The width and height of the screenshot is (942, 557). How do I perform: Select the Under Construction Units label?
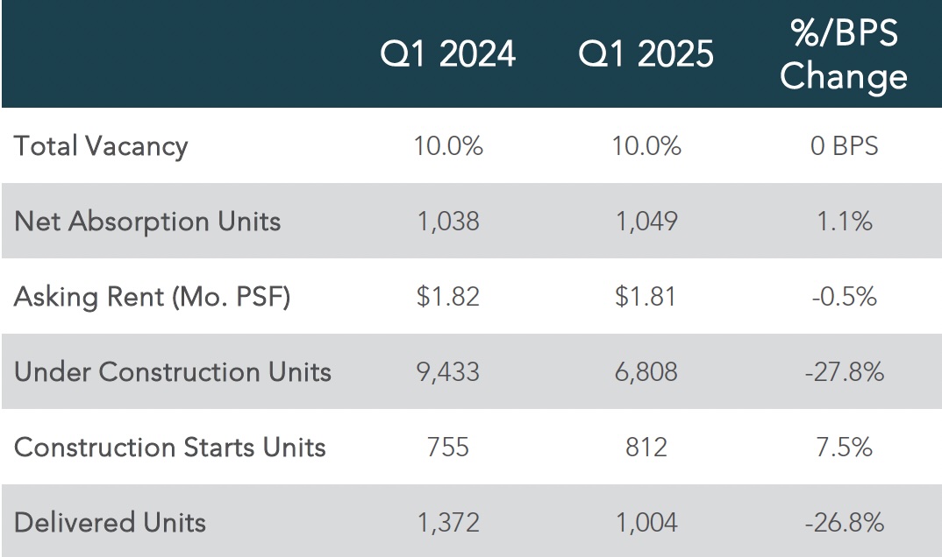coord(173,371)
